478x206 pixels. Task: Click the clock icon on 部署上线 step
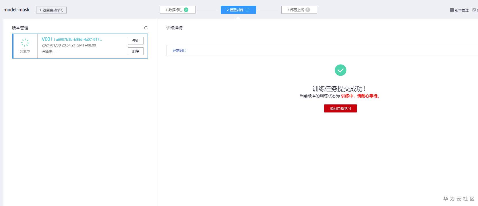coord(308,10)
